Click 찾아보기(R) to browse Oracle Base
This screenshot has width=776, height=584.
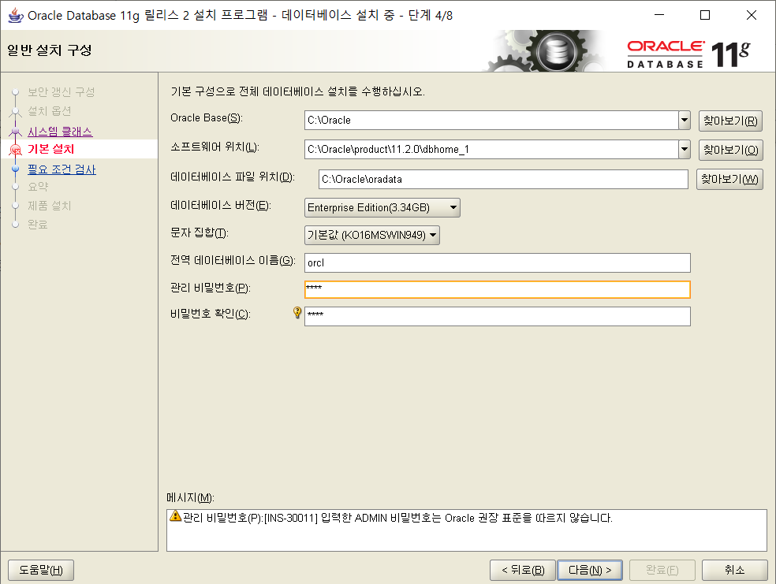pyautogui.click(x=730, y=121)
